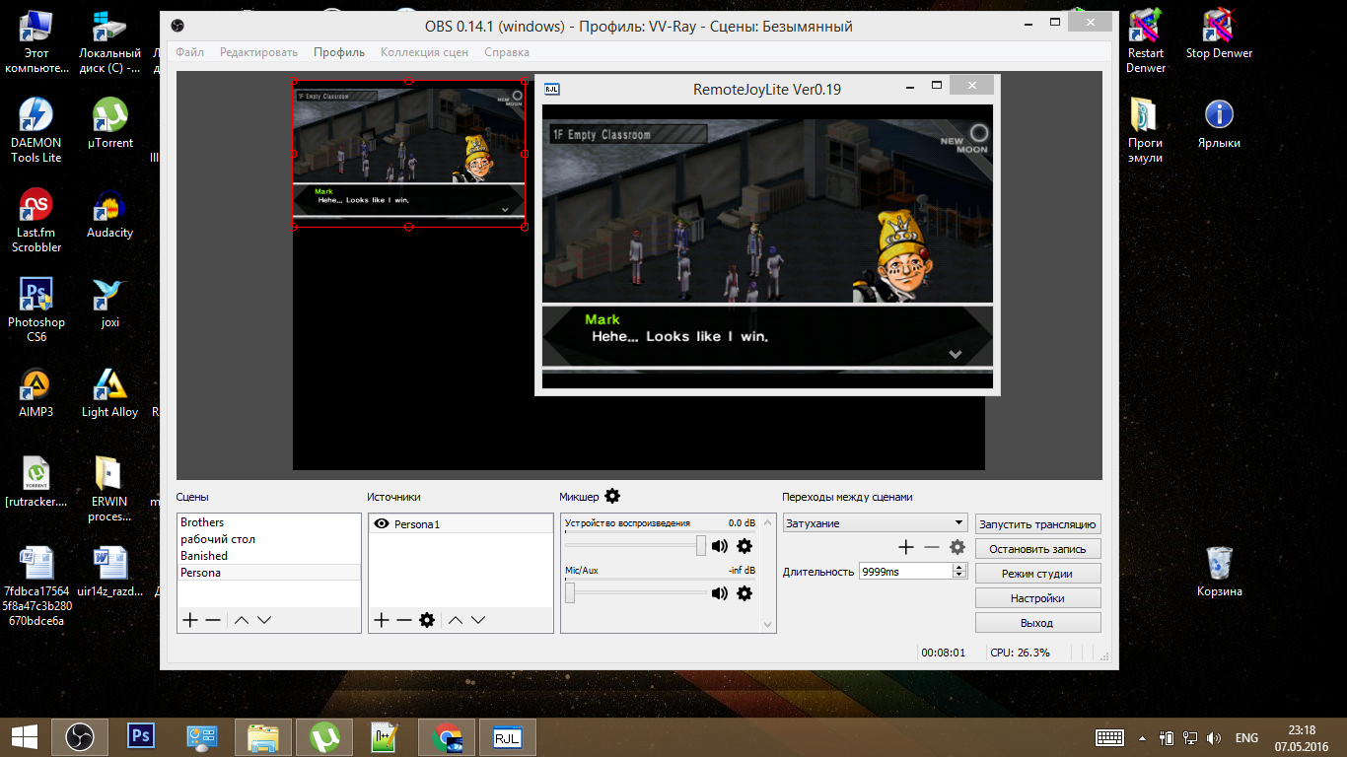Open Устройство воспроизведения audio settings gear
This screenshot has height=757, width=1347.
tap(744, 546)
